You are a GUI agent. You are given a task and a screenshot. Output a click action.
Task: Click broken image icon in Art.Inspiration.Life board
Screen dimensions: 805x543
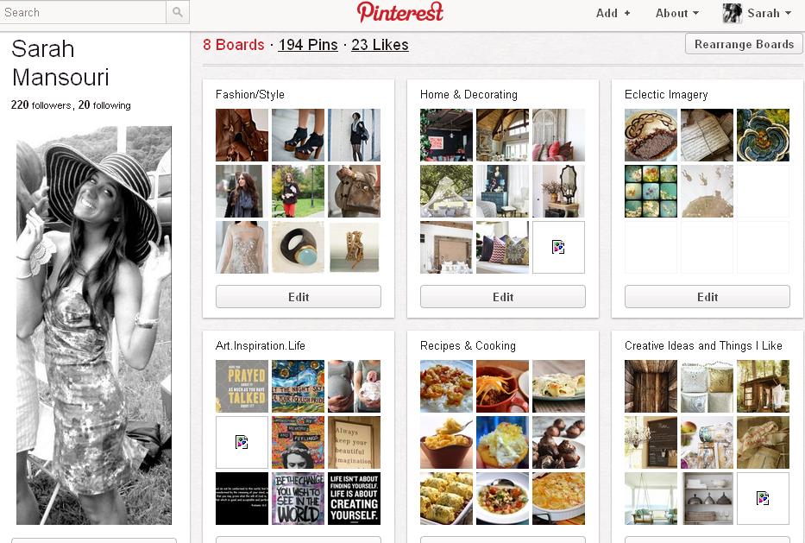pos(242,442)
